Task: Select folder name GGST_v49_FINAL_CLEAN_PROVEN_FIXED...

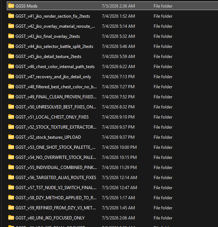Action: [x=56, y=97]
